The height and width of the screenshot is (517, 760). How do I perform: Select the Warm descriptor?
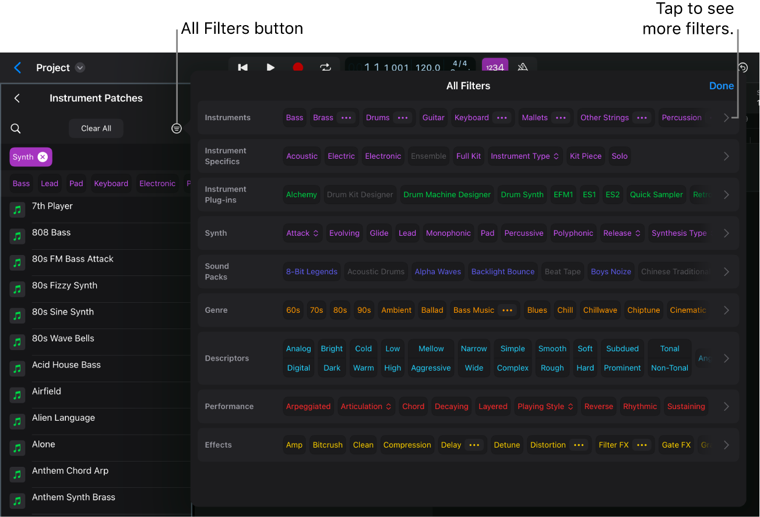pyautogui.click(x=363, y=368)
